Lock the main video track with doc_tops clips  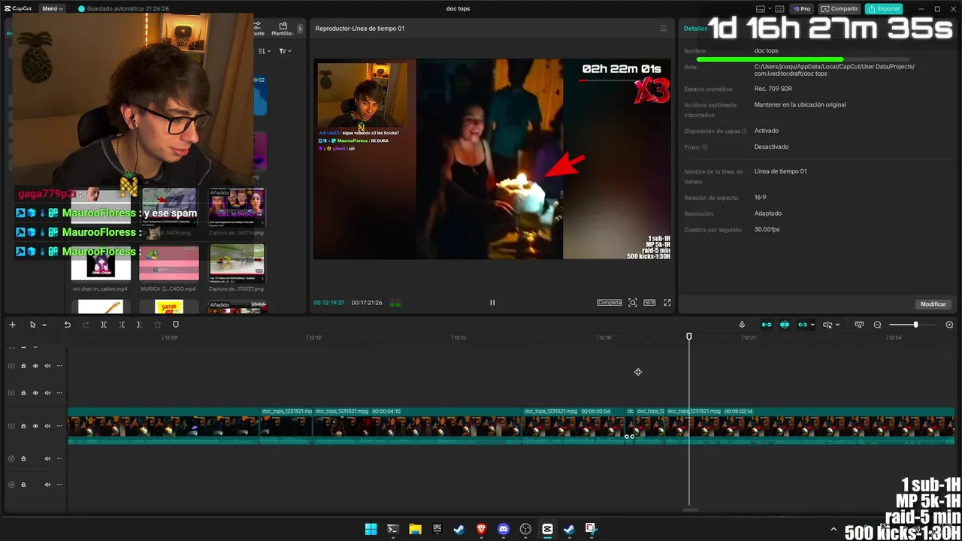[x=23, y=426]
